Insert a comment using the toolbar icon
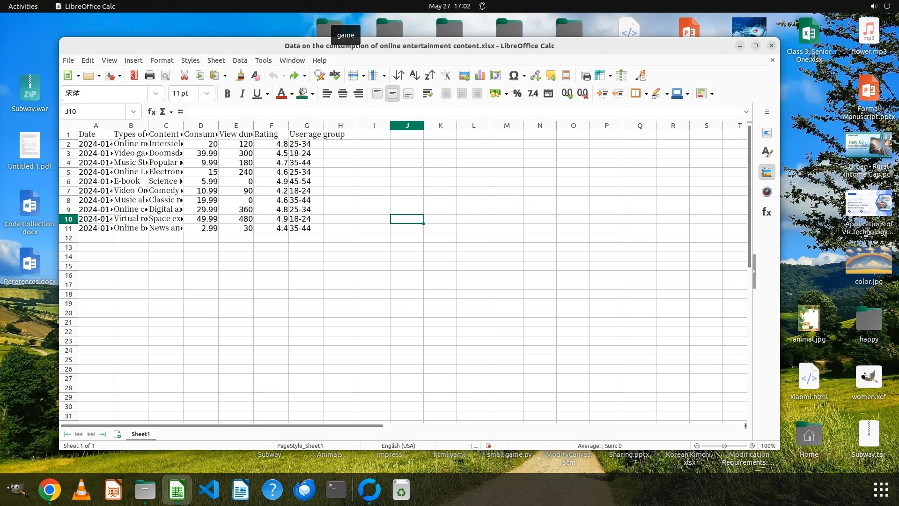The image size is (899, 506). coord(551,75)
